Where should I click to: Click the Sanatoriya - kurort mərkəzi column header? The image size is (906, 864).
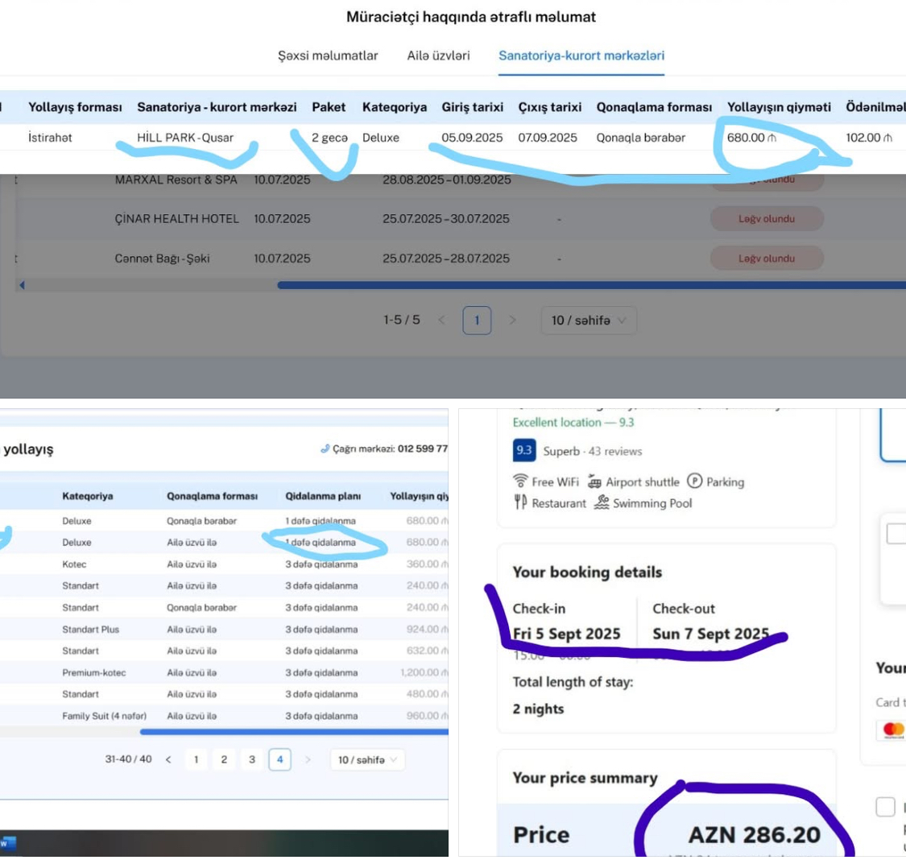click(x=217, y=107)
